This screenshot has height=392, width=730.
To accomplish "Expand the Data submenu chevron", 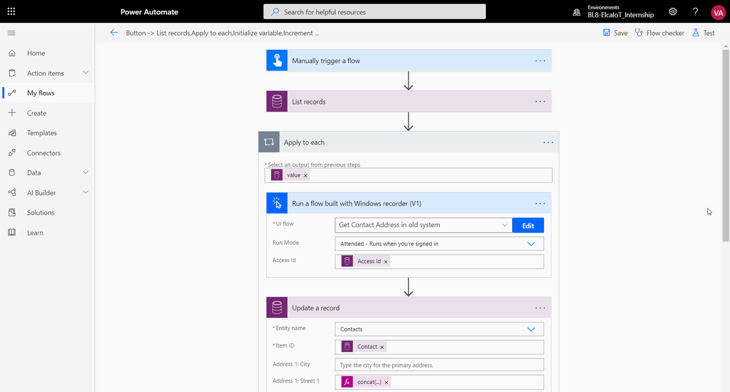I will tap(85, 173).
